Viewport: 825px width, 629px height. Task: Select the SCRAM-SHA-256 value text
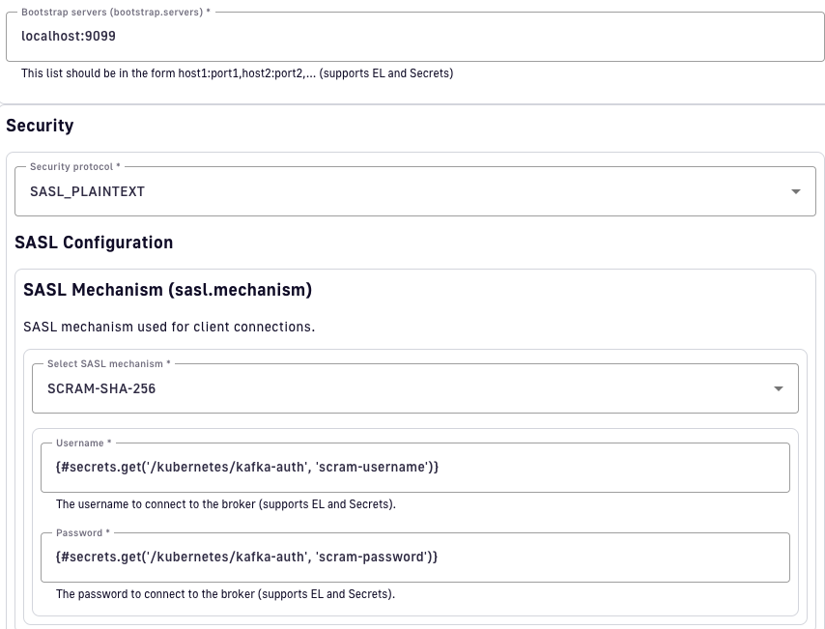pos(101,388)
